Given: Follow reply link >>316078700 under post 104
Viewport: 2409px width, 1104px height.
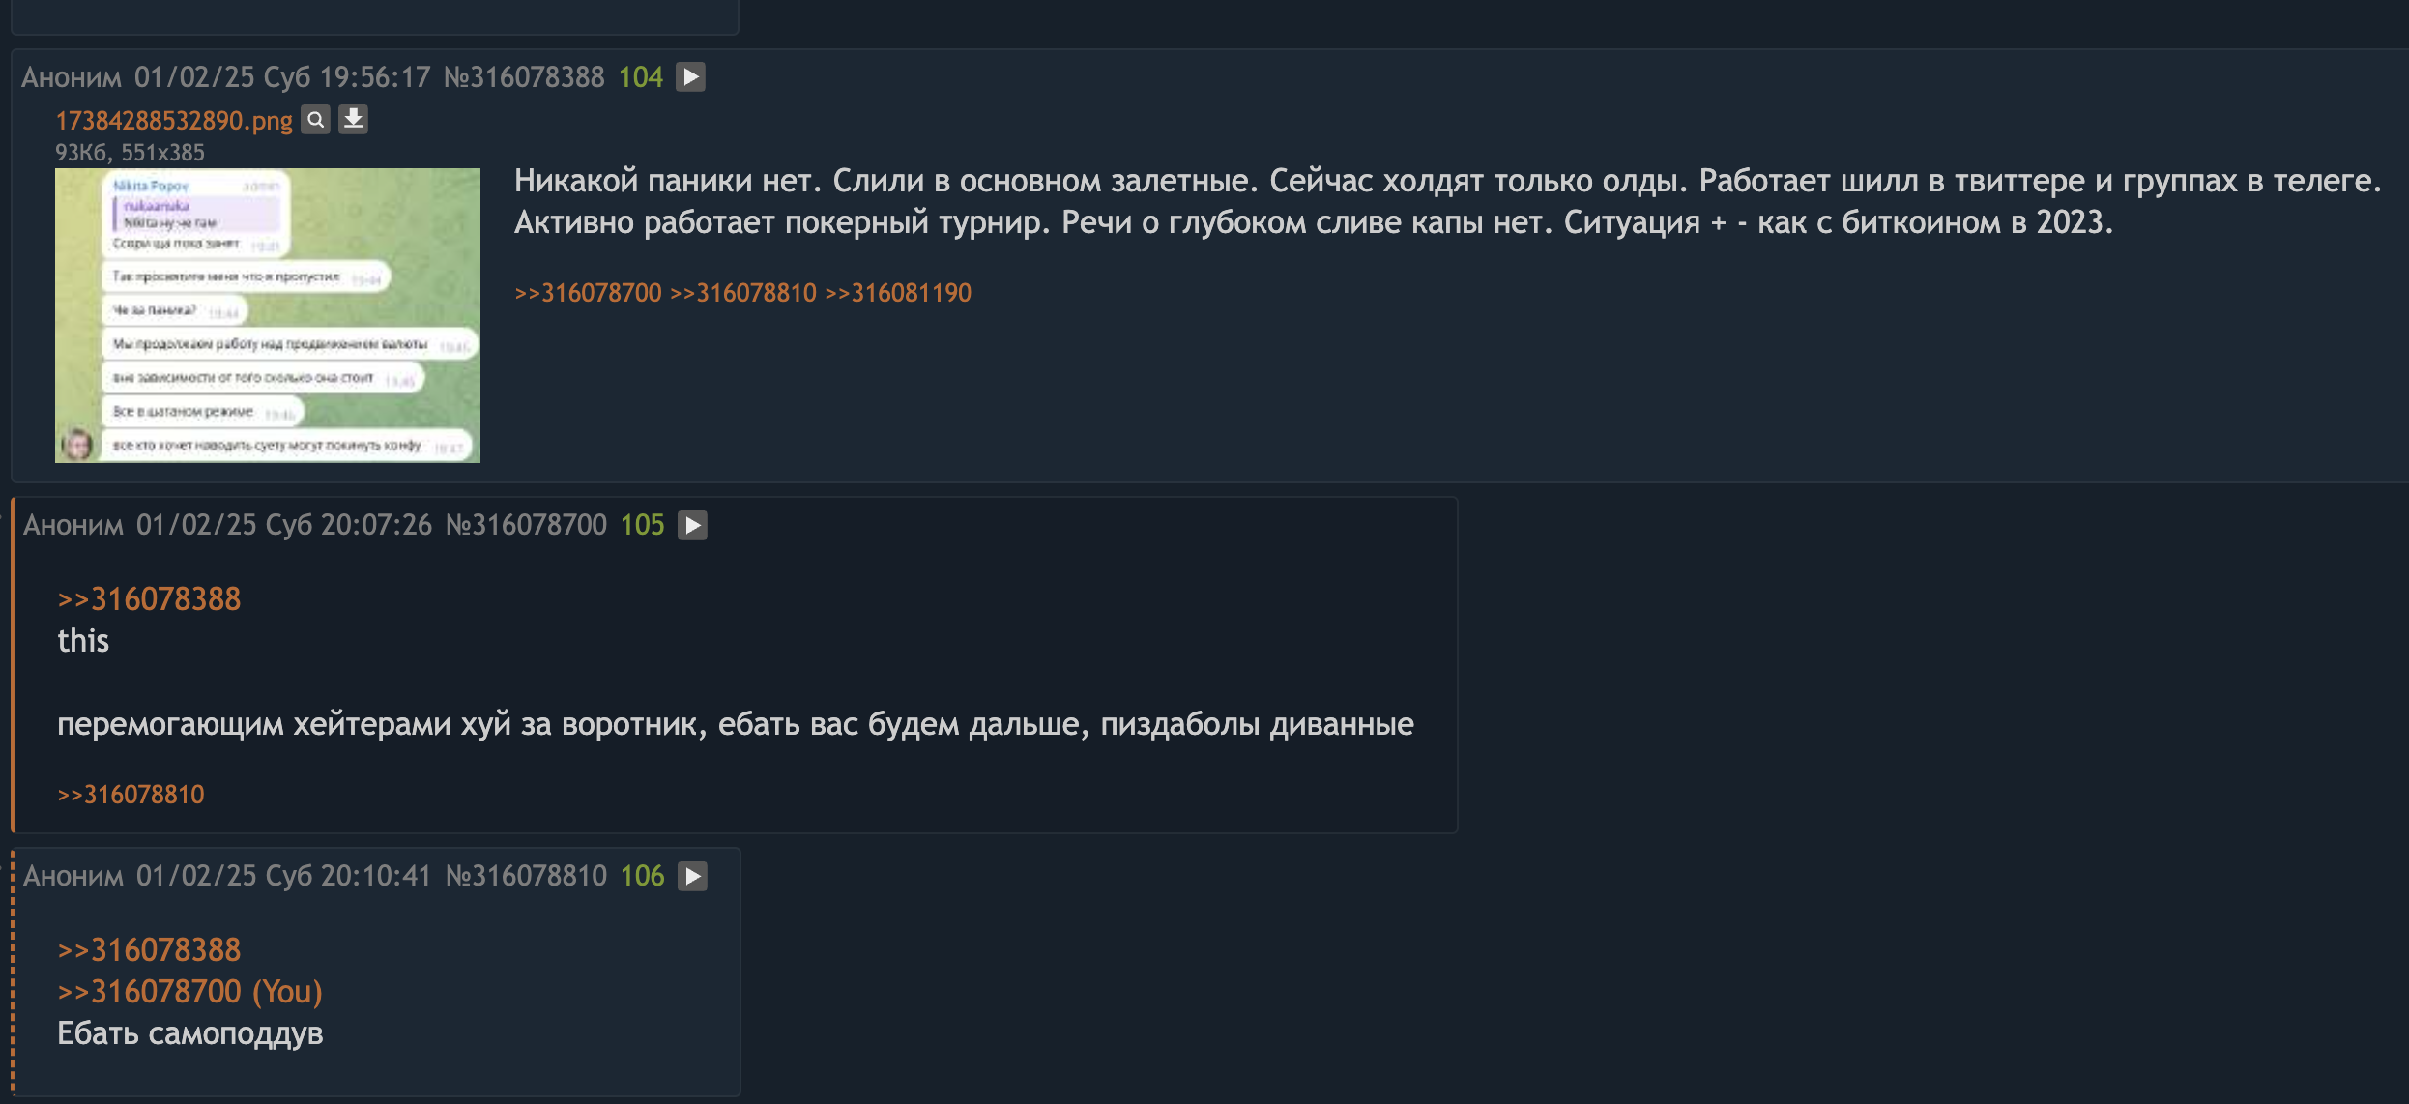Looking at the screenshot, I should coord(588,293).
